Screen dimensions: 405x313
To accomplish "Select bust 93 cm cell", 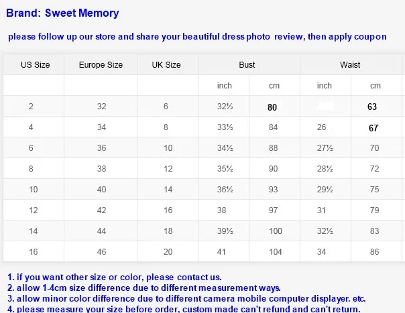I will pyautogui.click(x=274, y=190).
